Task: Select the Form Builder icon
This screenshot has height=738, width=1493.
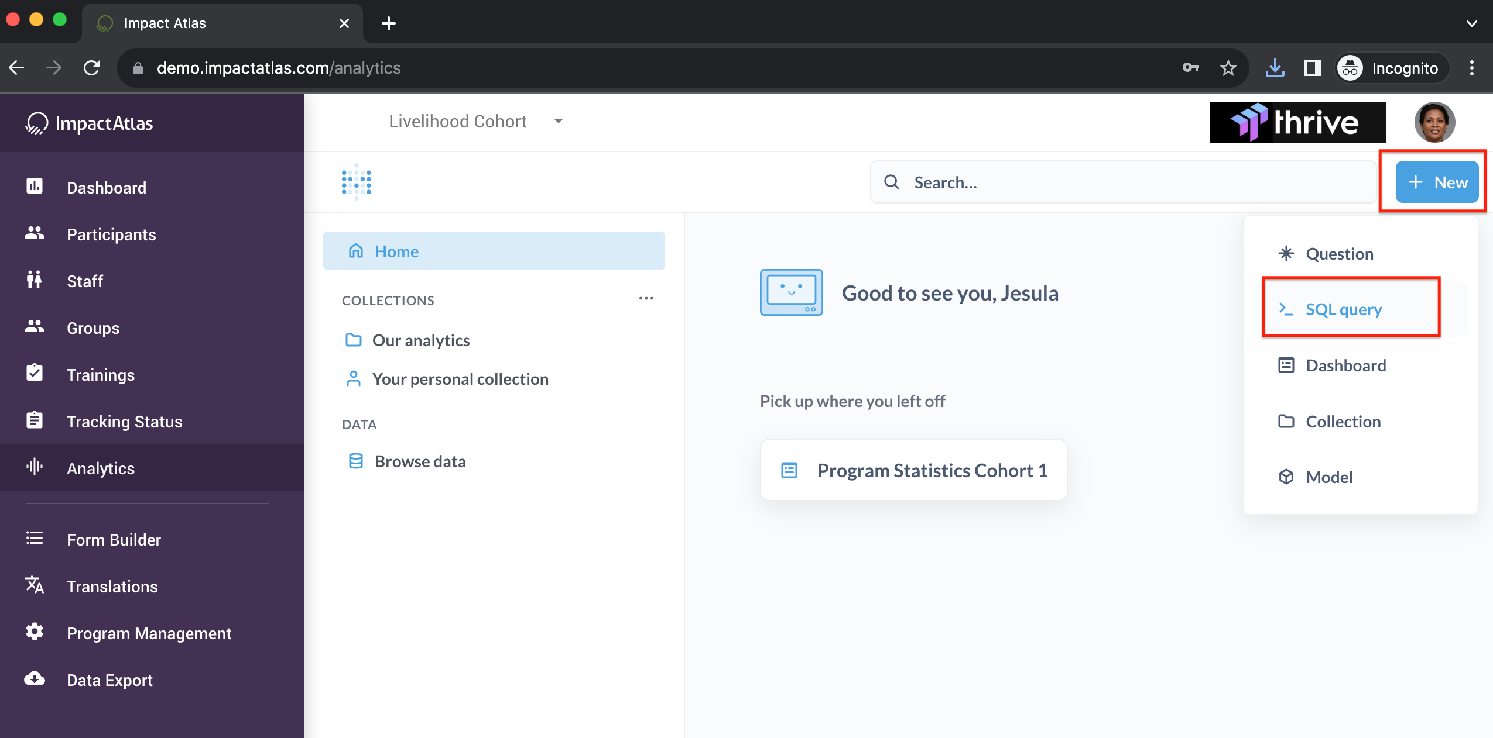Action: point(35,538)
